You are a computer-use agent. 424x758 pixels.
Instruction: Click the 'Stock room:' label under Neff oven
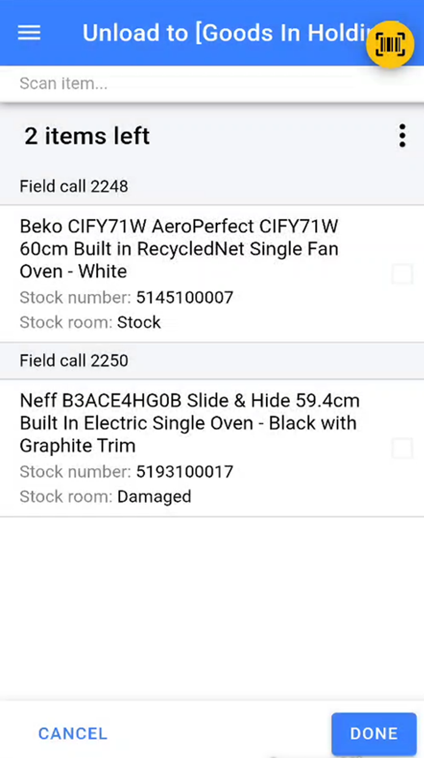coord(66,496)
